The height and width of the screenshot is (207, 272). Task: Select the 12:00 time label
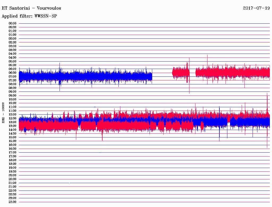coord(12,115)
